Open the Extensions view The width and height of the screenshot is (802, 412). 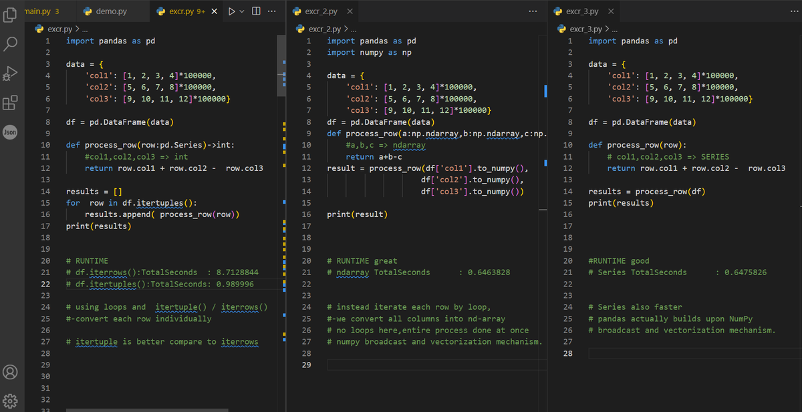tap(11, 102)
